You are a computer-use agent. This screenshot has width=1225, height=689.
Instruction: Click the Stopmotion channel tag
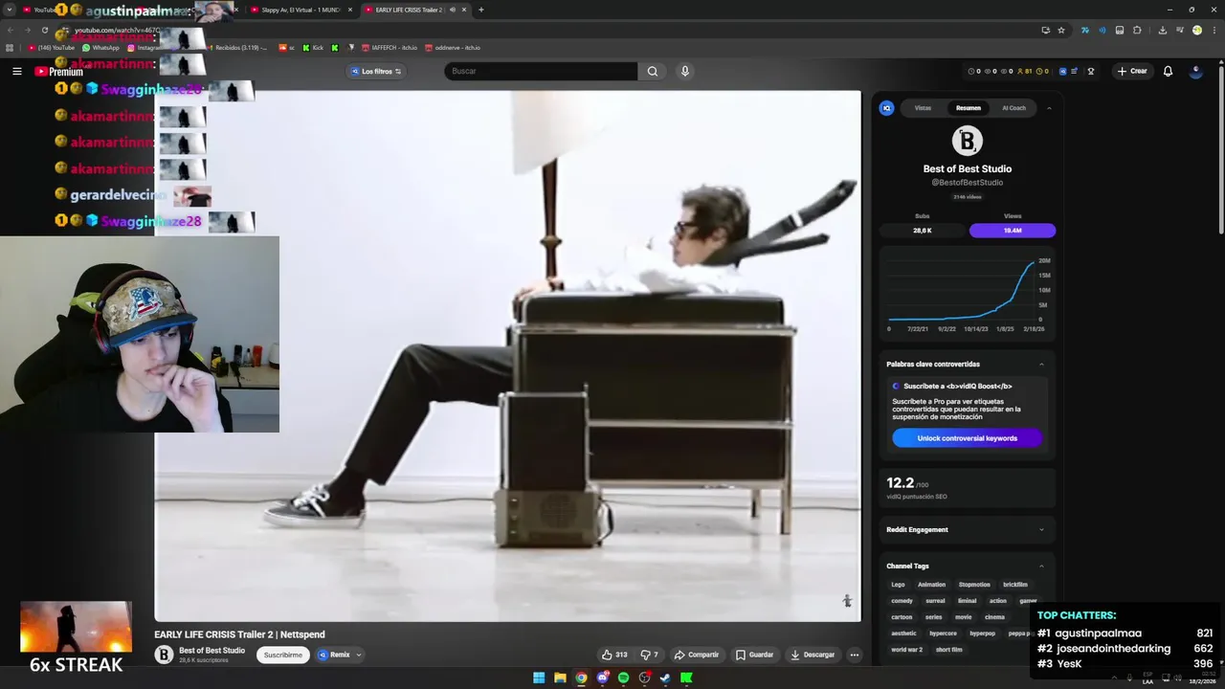click(x=974, y=585)
